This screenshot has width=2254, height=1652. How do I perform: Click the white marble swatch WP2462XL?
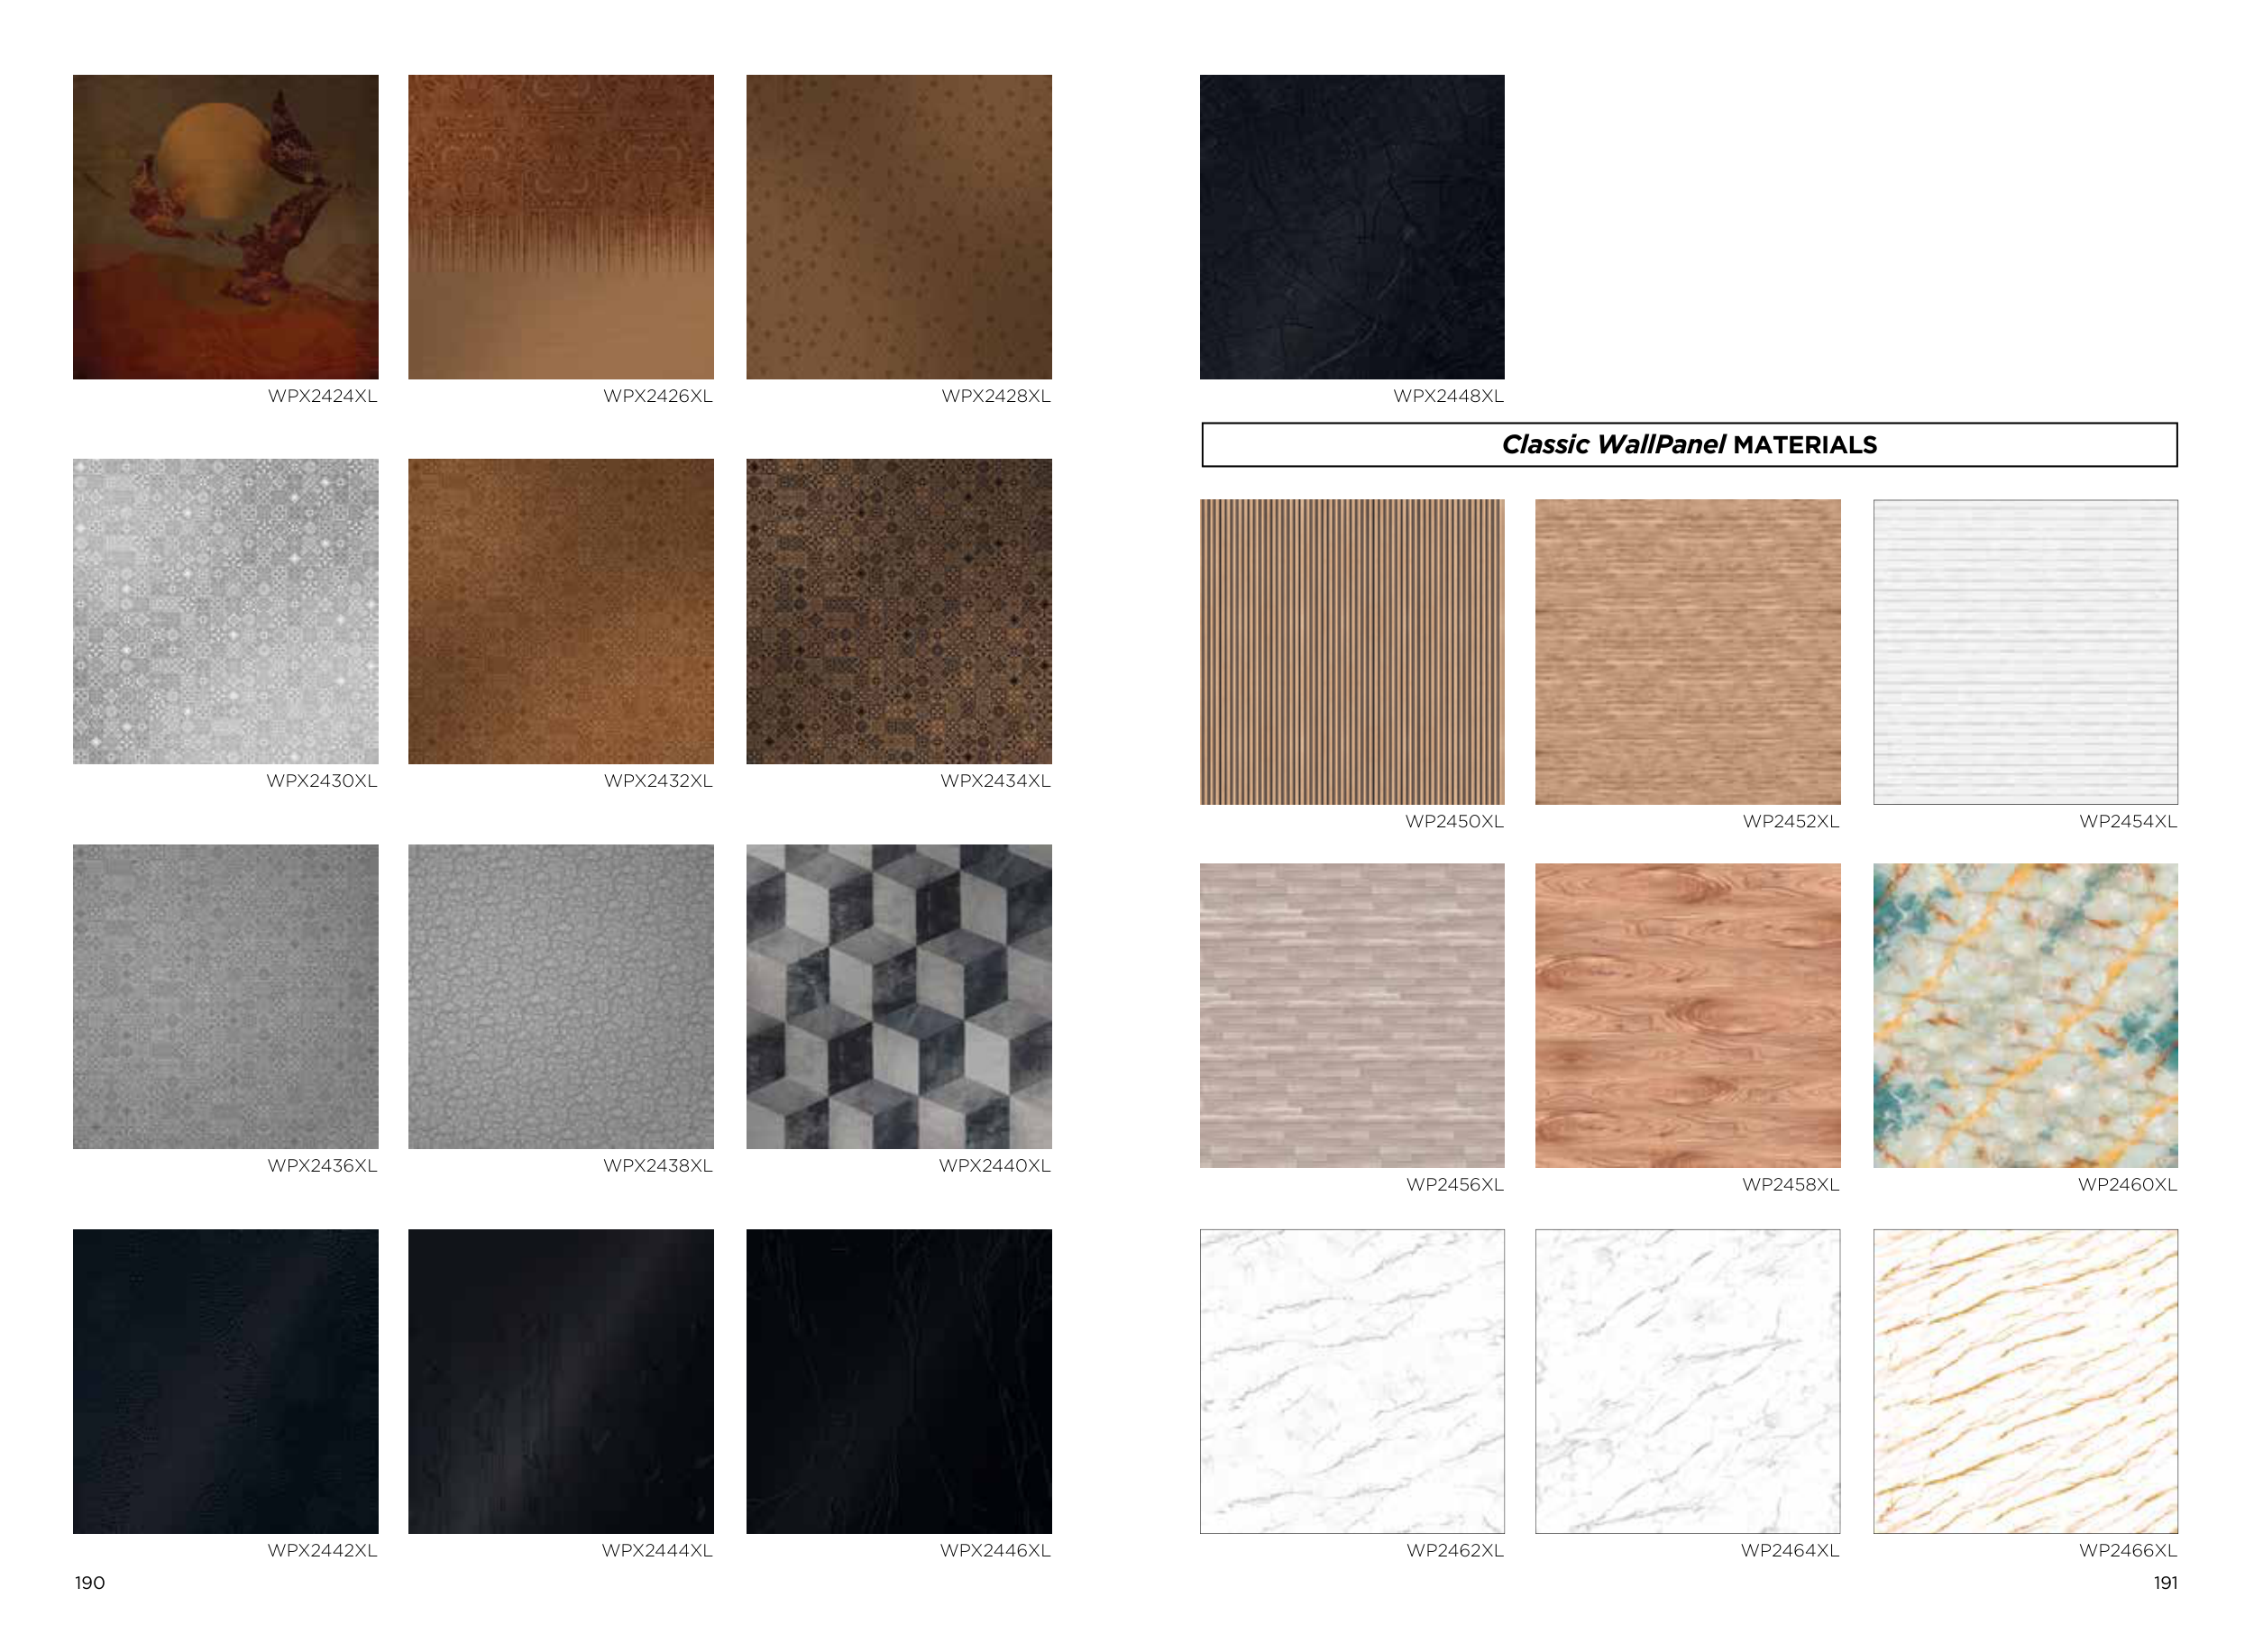(x=1351, y=1380)
